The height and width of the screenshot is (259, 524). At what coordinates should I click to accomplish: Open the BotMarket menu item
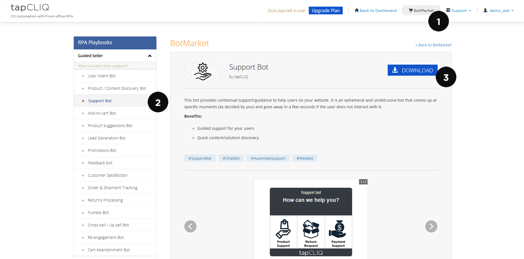pyautogui.click(x=421, y=10)
